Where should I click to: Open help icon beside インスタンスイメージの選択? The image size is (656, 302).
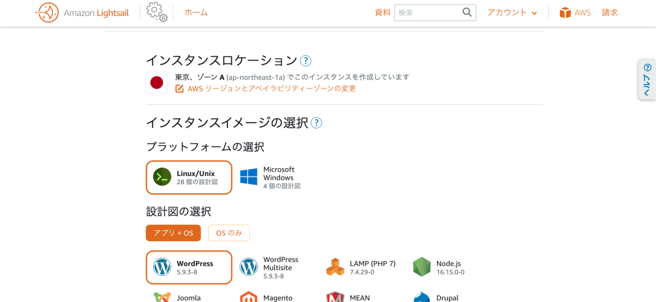316,123
